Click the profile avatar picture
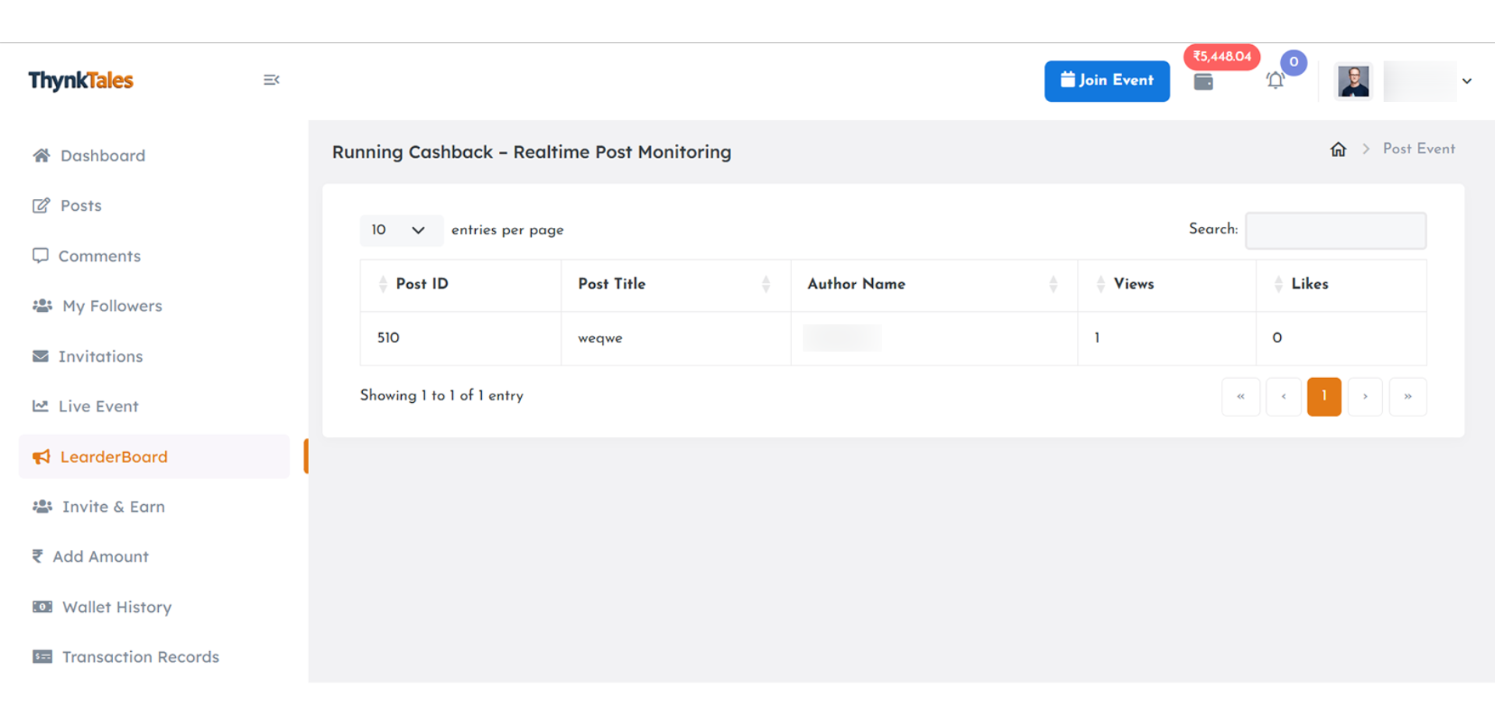This screenshot has width=1495, height=725. [x=1353, y=81]
